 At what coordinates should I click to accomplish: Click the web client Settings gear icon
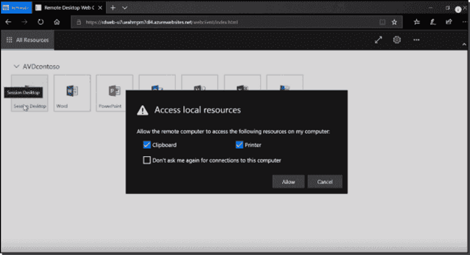[x=397, y=40]
